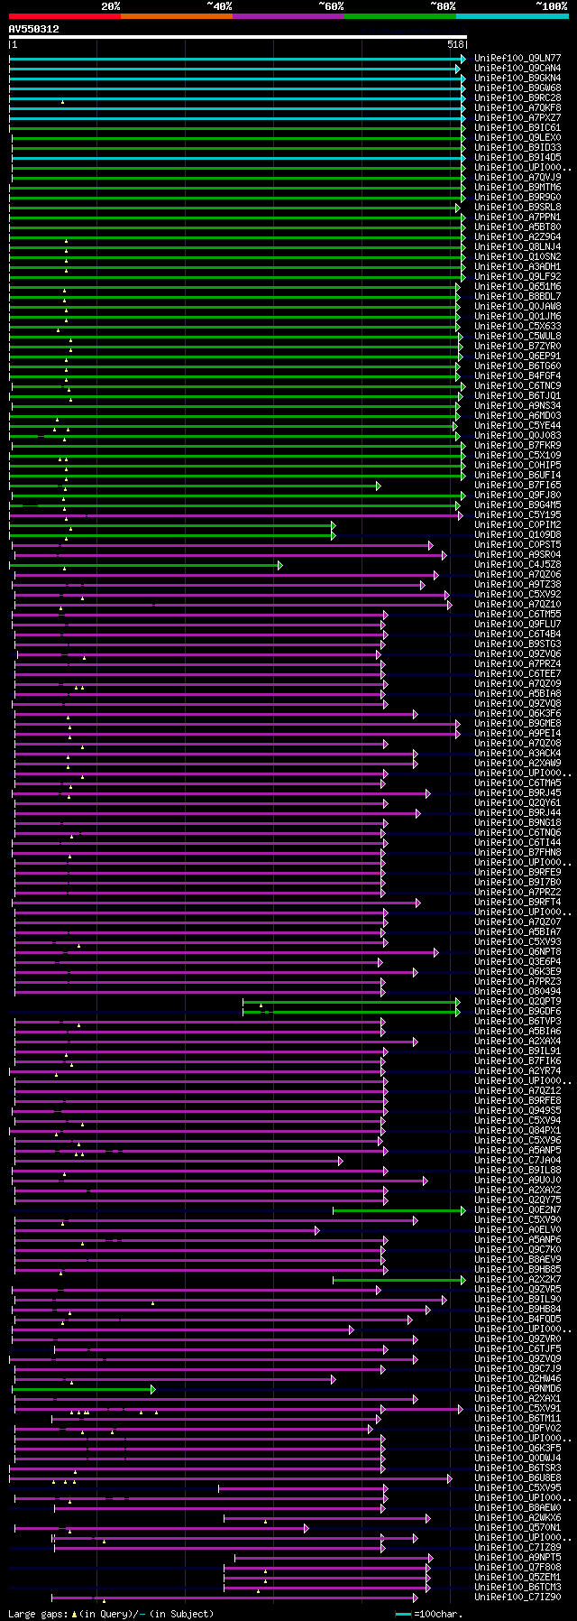Select hit label UniRef100_A2X2K7
The image size is (577, 1621).
[517, 1279]
